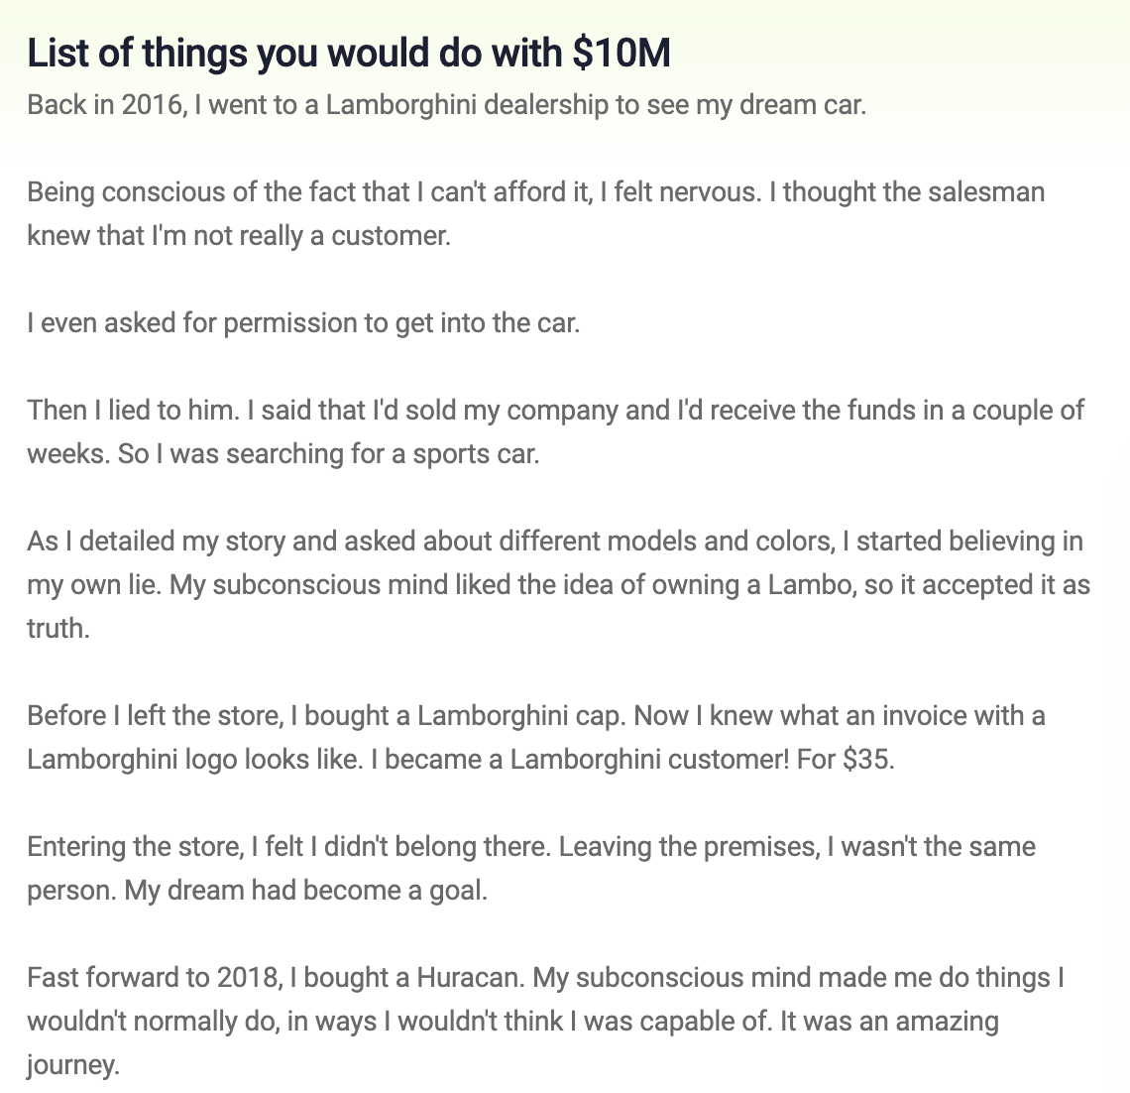Click the "$10M" amount in the title

pos(621,54)
